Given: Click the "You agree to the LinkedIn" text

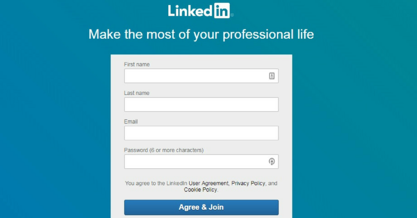Looking at the screenshot, I should coord(156,183).
